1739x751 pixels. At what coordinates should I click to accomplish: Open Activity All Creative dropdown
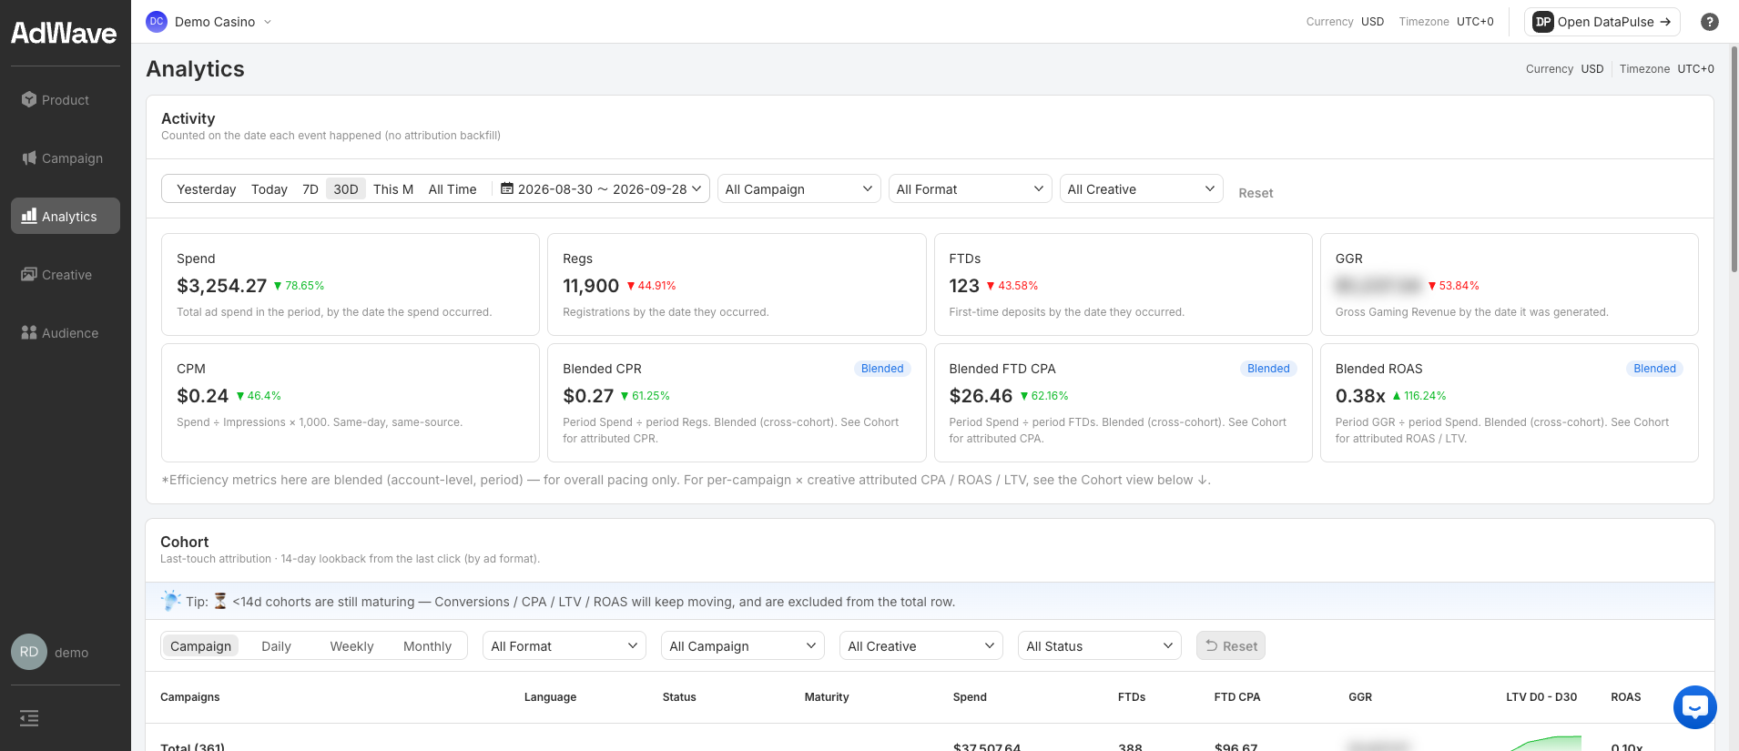pos(1142,188)
